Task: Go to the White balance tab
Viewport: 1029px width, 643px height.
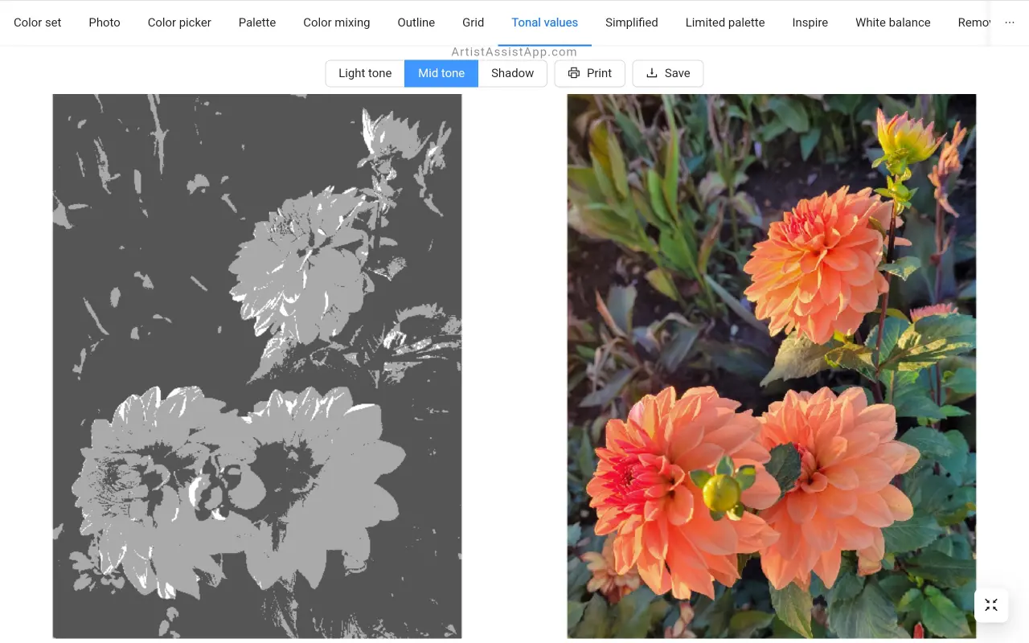Action: [x=893, y=23]
